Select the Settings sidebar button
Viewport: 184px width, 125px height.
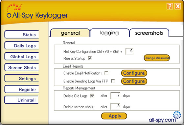point(22,79)
